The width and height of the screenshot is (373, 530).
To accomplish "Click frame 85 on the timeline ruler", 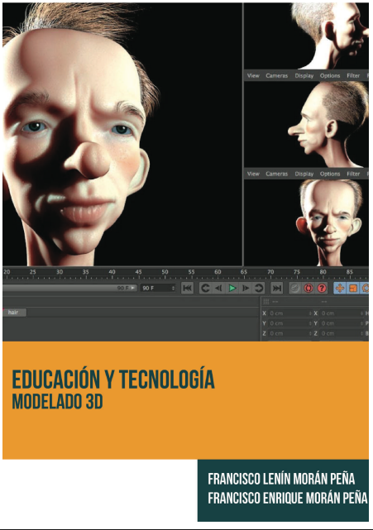I will coord(349,272).
